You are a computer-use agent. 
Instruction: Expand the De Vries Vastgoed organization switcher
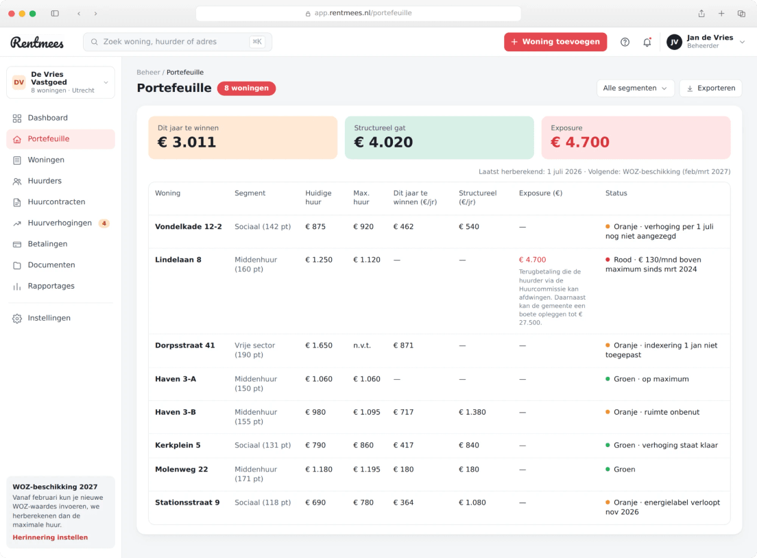tap(61, 82)
